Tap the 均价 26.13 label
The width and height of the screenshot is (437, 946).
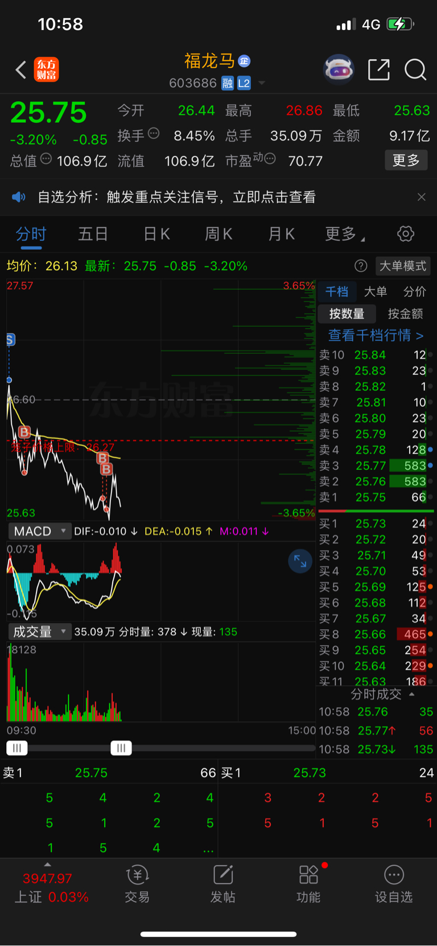42,266
